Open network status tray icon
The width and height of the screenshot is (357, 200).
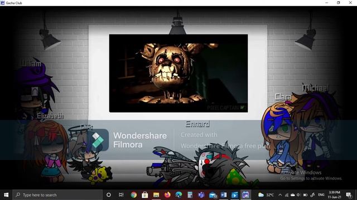(x=287, y=195)
